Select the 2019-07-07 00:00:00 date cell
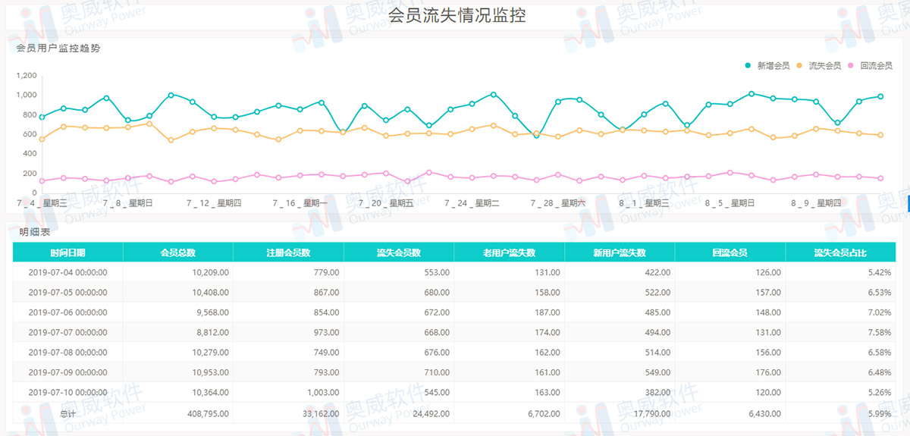The width and height of the screenshot is (910, 436). 67,332
